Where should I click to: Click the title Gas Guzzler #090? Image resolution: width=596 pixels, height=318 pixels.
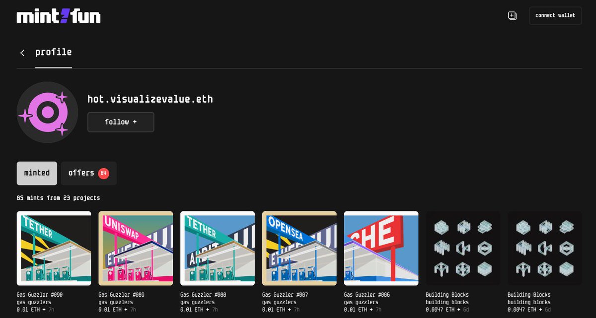[x=40, y=295]
